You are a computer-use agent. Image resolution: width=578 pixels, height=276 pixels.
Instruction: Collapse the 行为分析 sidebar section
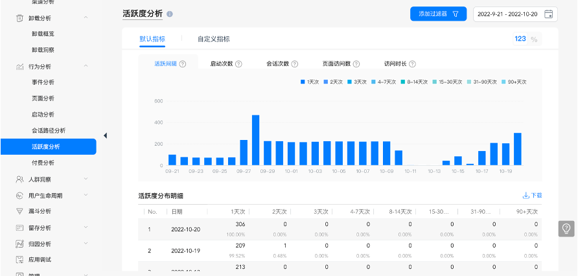pyautogui.click(x=86, y=66)
